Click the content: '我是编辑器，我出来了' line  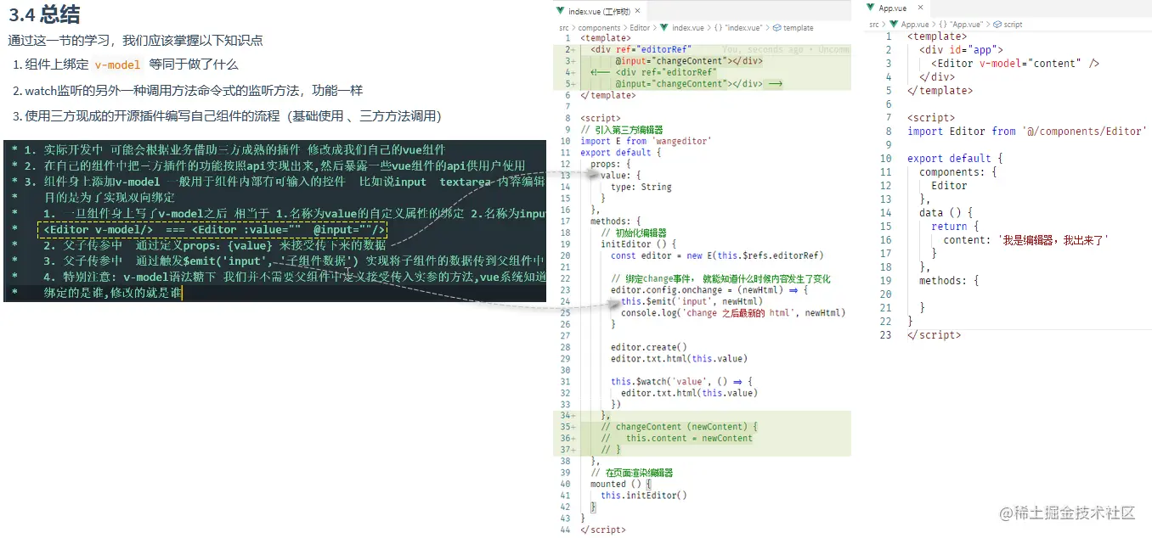coord(1026,239)
